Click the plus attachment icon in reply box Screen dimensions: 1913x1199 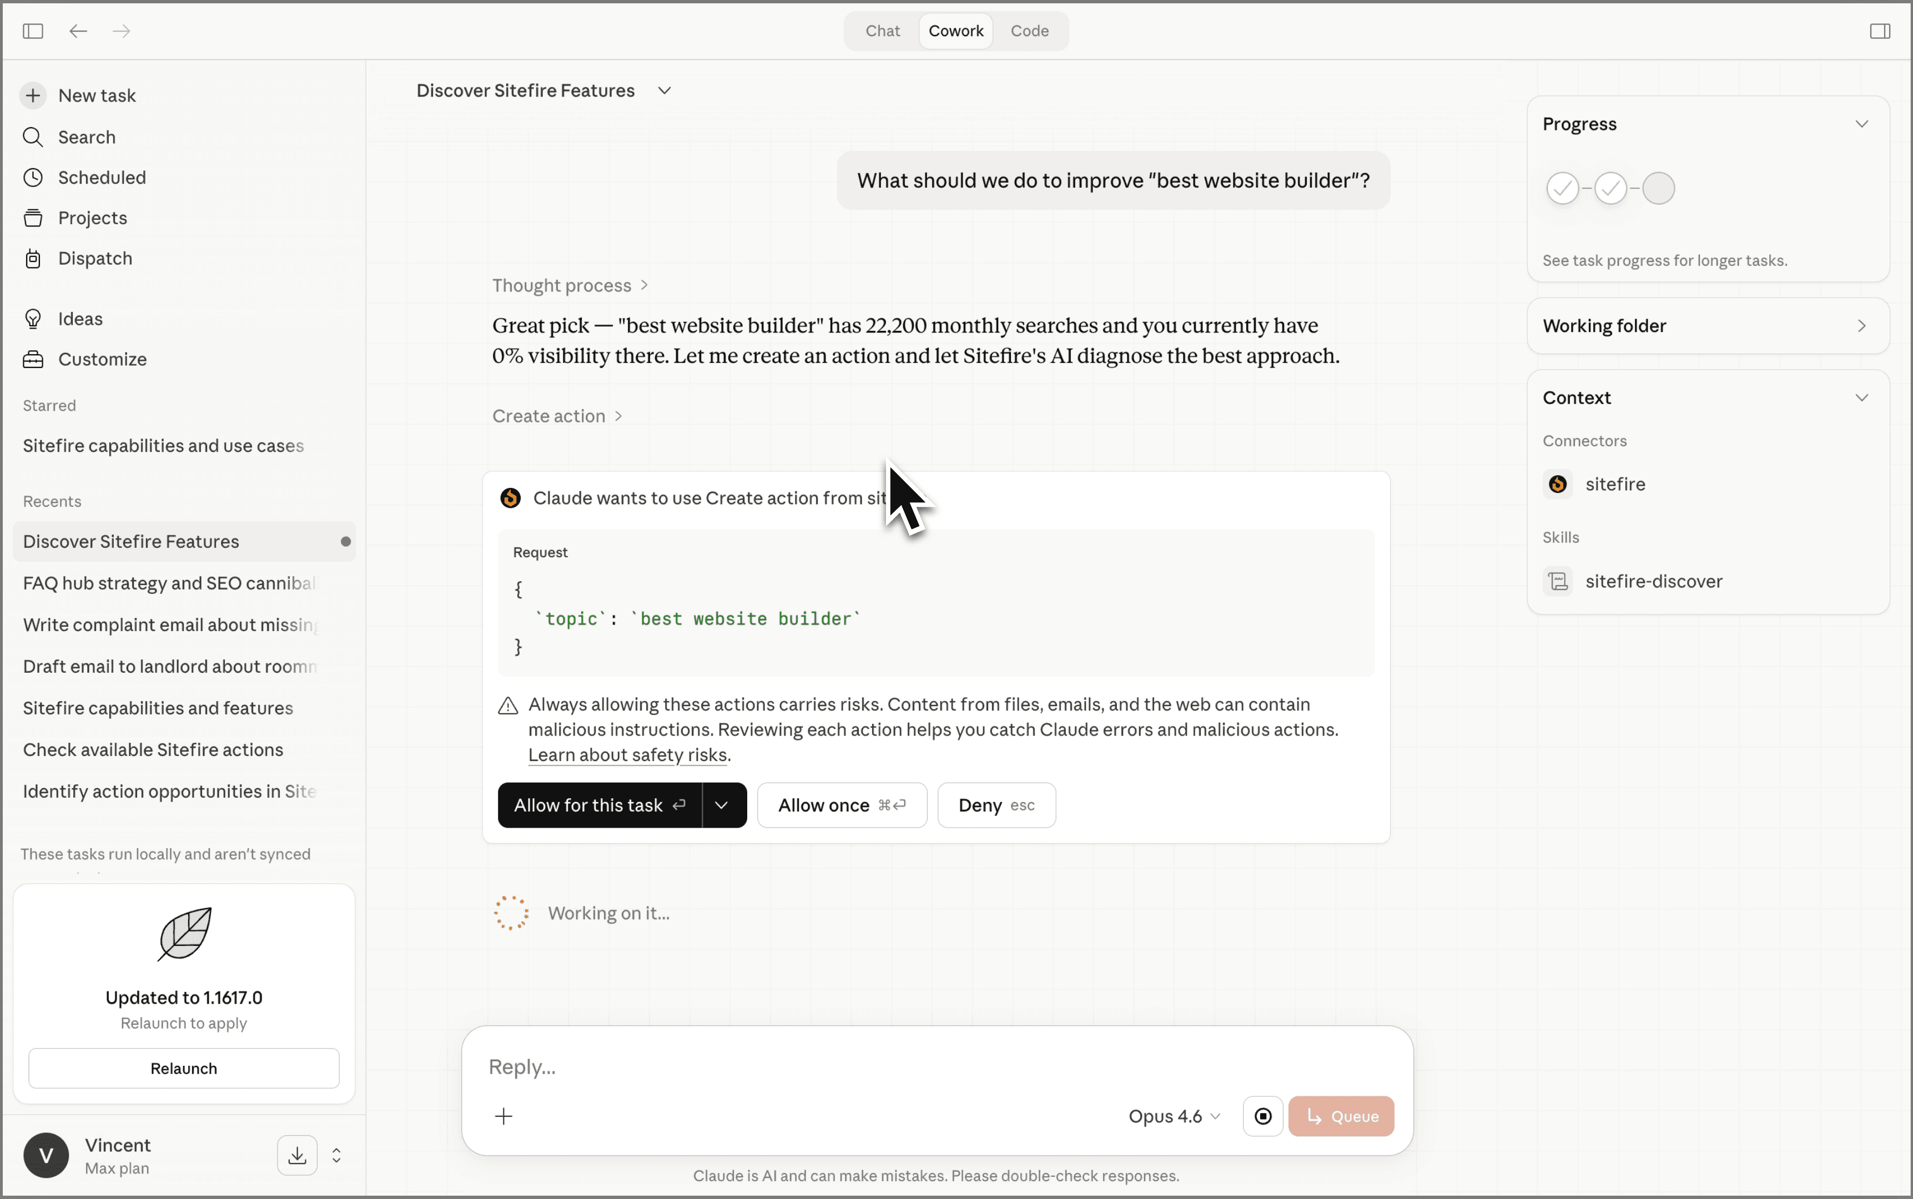504,1116
